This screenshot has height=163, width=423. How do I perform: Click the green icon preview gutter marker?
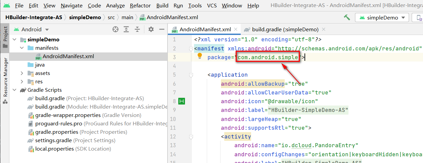tap(182, 101)
